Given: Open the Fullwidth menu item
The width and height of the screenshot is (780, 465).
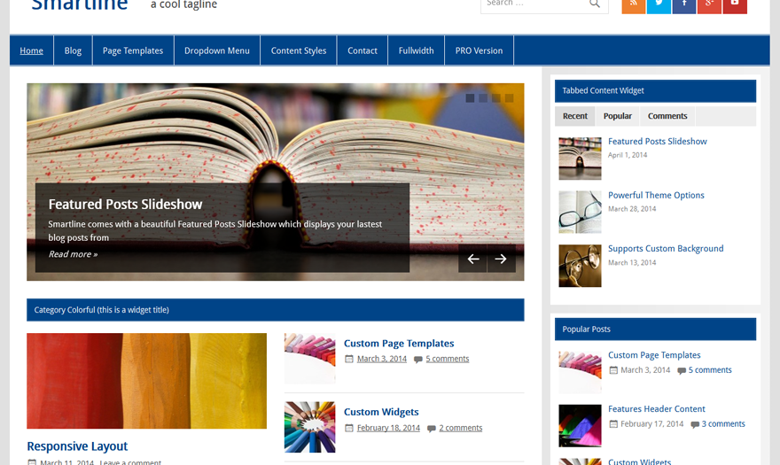Looking at the screenshot, I should point(416,50).
